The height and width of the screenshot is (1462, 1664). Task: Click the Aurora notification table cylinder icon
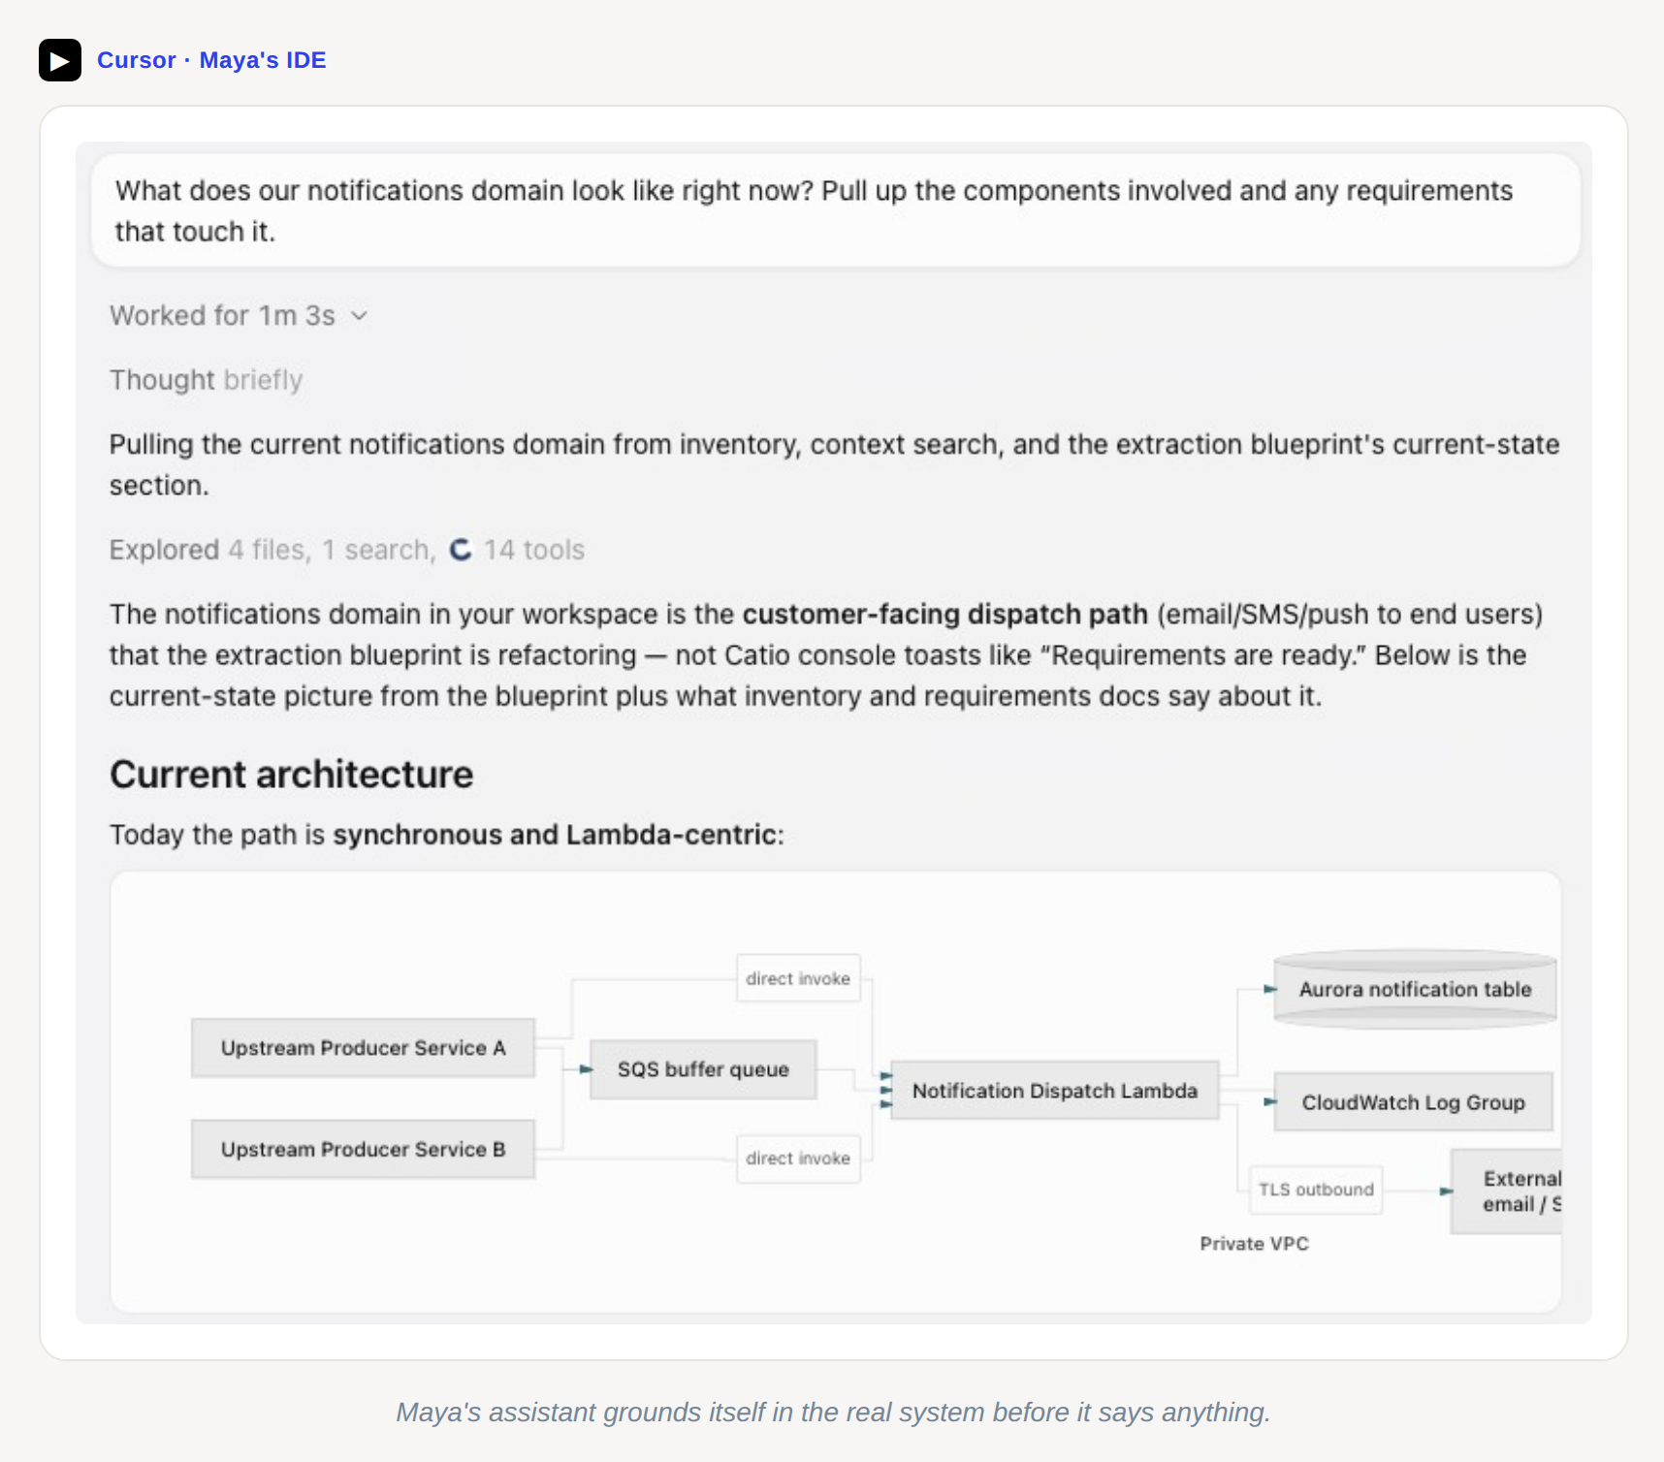(x=1415, y=989)
